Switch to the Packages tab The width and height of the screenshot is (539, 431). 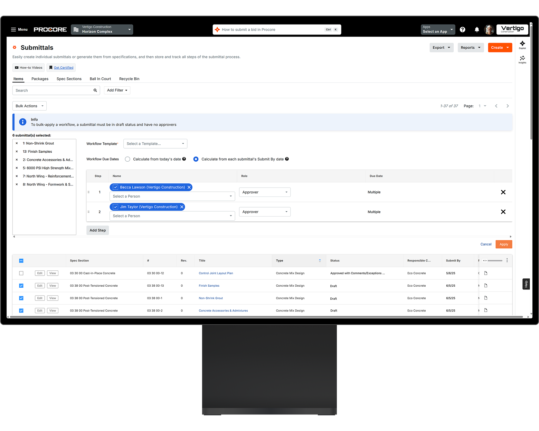(x=40, y=79)
